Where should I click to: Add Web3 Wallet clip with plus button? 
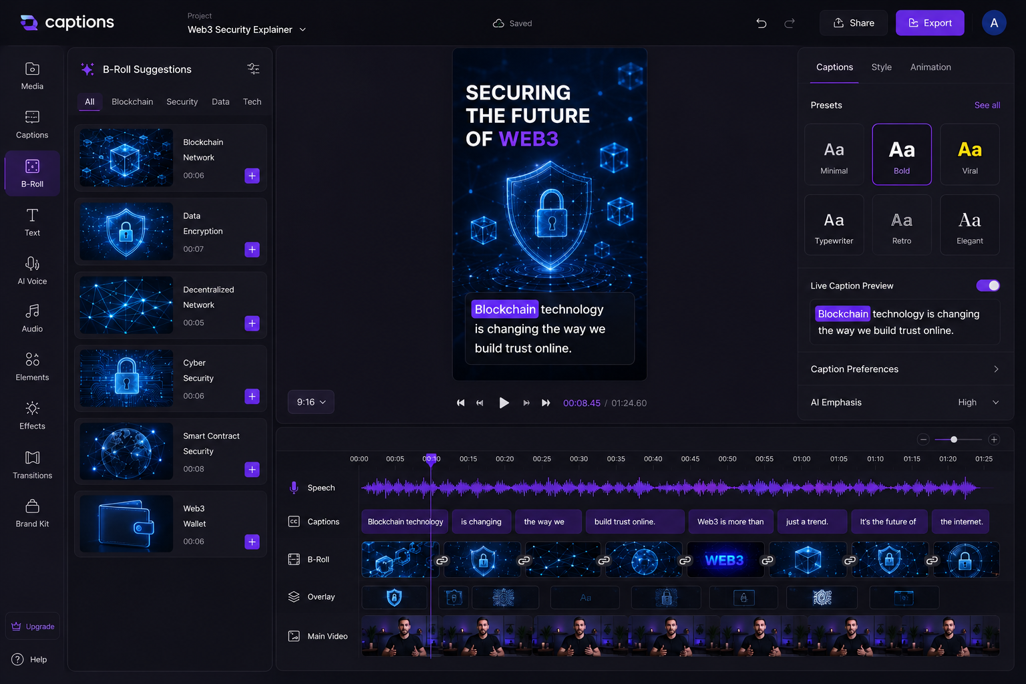252,542
